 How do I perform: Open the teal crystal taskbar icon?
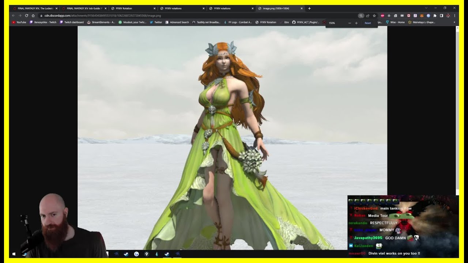pyautogui.click(x=156, y=254)
